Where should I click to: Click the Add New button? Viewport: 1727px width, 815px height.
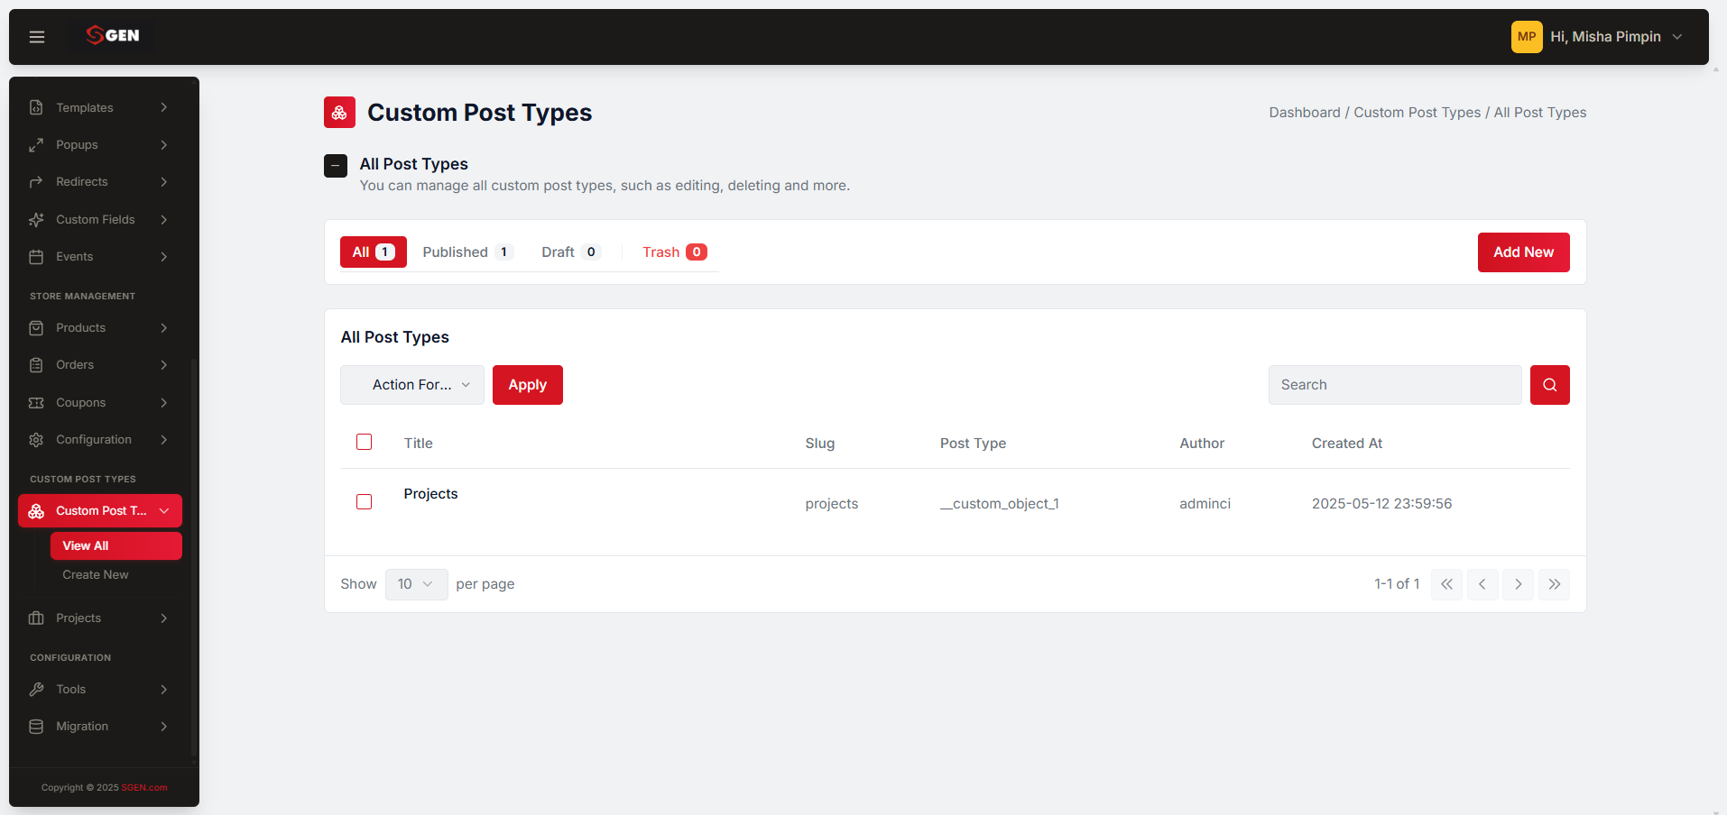(1523, 252)
